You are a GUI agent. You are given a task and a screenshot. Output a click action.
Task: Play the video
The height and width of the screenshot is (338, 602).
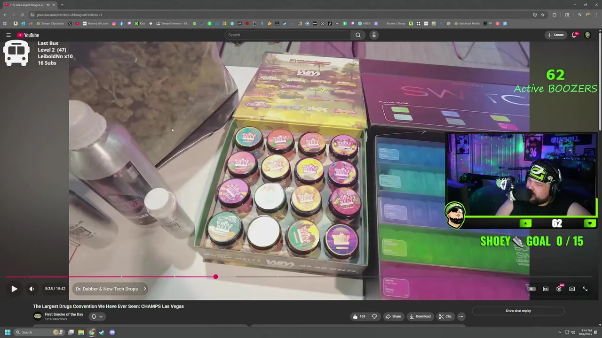click(x=14, y=289)
